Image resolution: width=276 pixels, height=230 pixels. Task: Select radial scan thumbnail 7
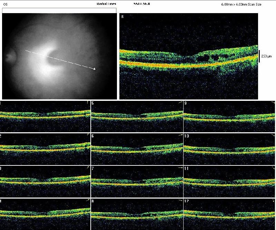pos(137,182)
